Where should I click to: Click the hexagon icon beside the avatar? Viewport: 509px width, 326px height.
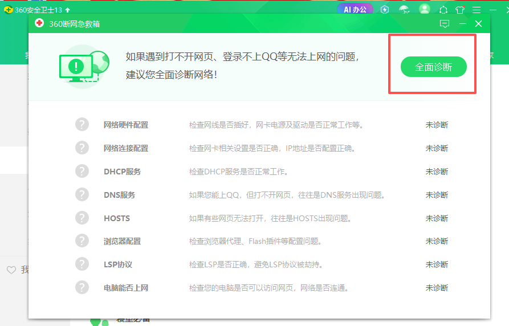coord(443,10)
